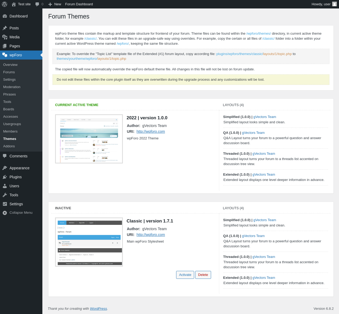Click the INACTIVE section heading

pos(63,208)
